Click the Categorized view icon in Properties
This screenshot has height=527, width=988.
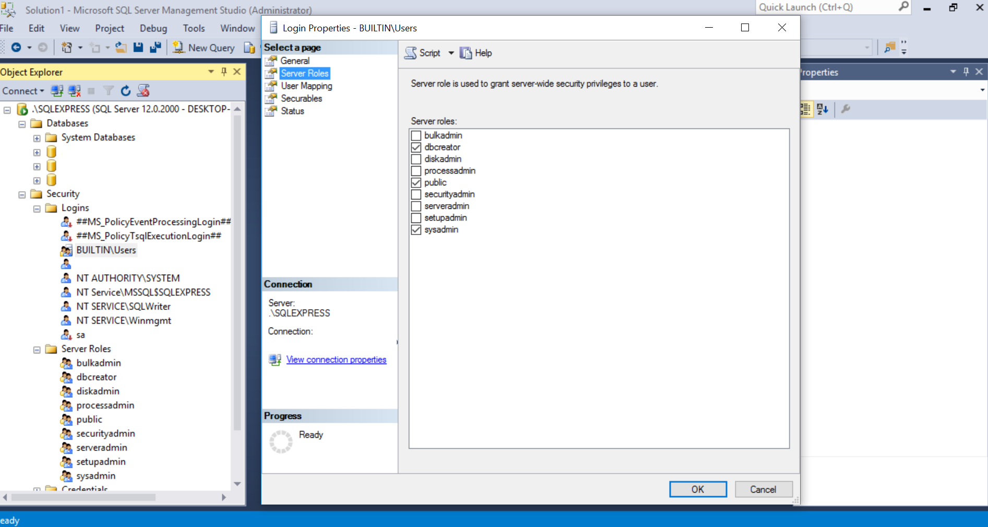click(x=805, y=109)
